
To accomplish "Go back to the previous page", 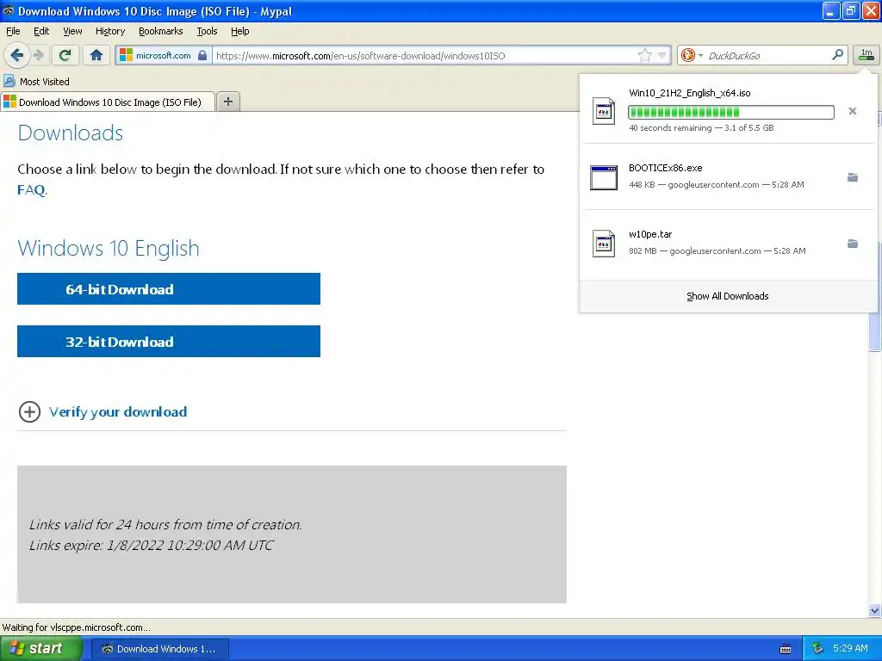I will (x=16, y=55).
